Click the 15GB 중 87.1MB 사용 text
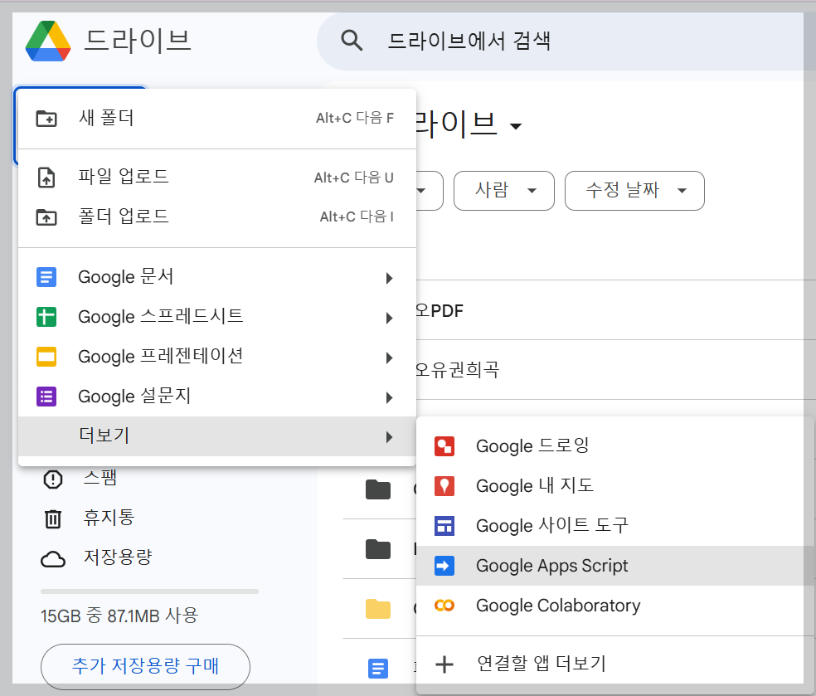The width and height of the screenshot is (816, 696). tap(119, 616)
